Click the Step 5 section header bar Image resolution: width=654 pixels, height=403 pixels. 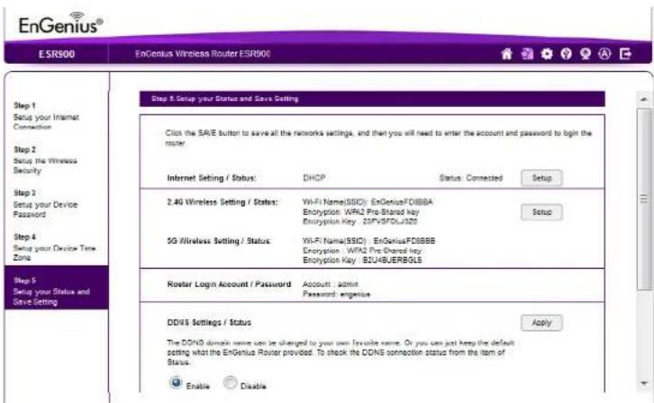[372, 99]
